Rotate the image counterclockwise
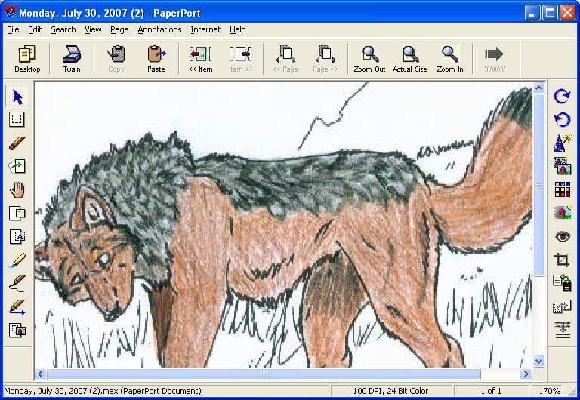 point(562,119)
